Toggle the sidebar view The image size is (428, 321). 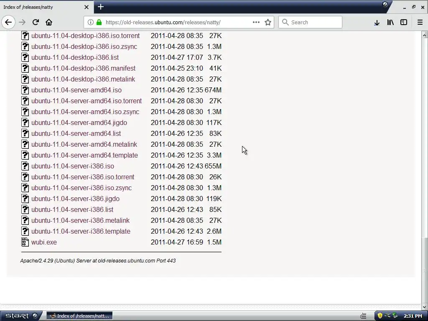(x=404, y=23)
